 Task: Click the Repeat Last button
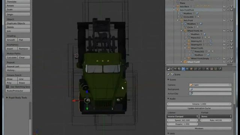coord(18,66)
